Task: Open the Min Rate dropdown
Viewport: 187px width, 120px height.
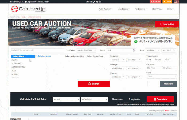Action: click(x=153, y=50)
